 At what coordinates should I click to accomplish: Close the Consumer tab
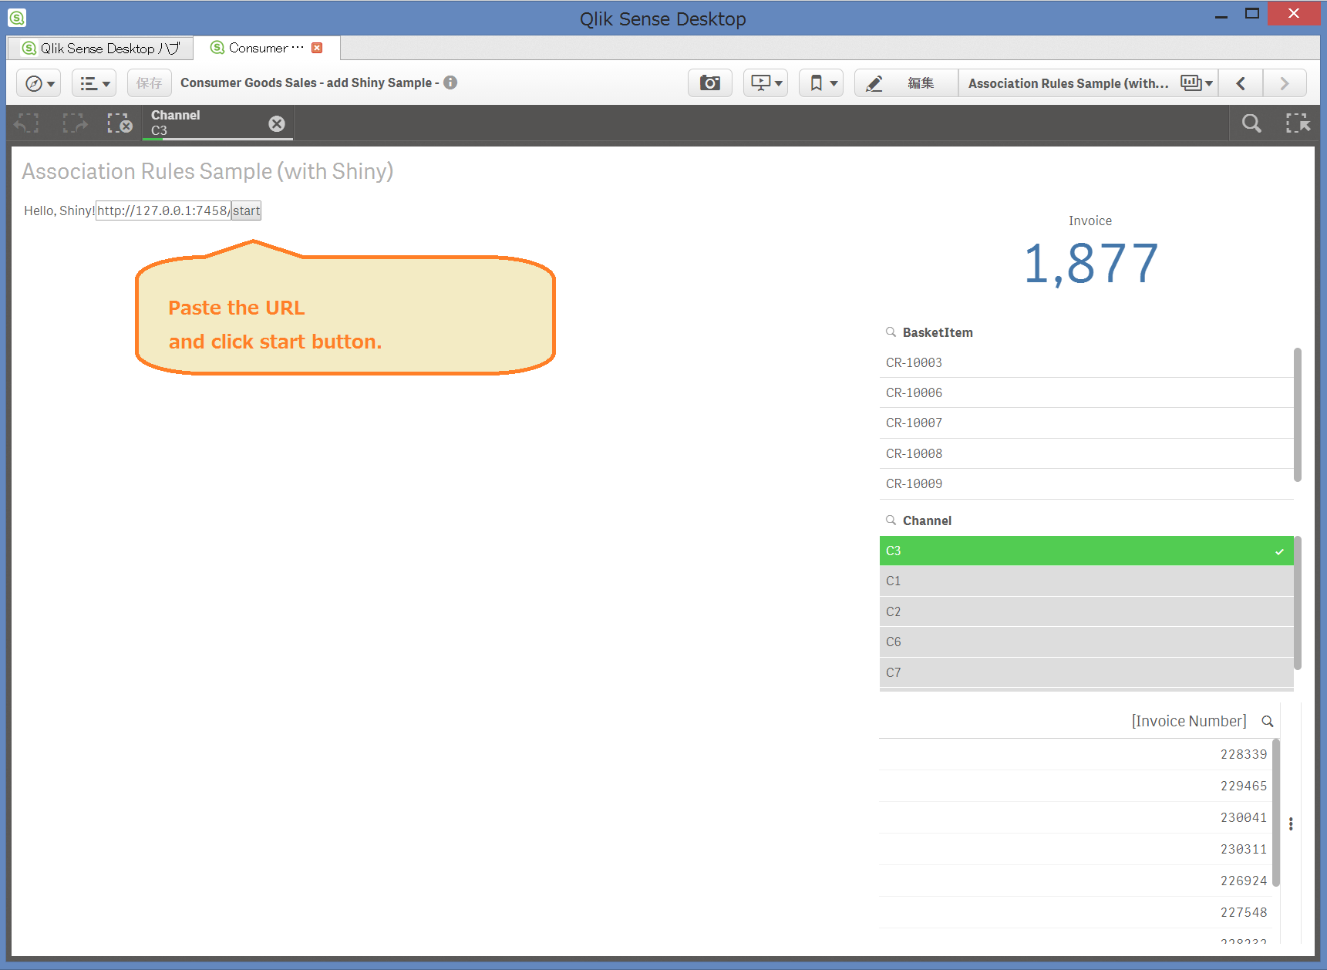click(x=317, y=48)
